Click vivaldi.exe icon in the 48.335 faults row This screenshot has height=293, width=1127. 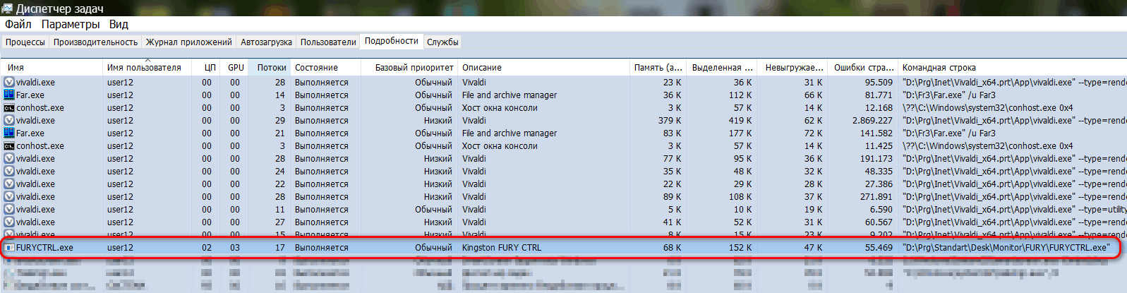tap(9, 172)
